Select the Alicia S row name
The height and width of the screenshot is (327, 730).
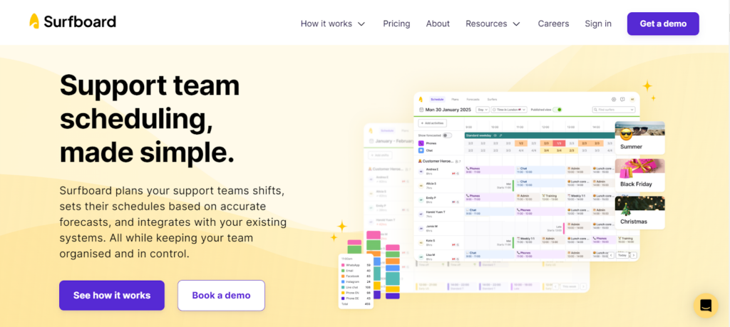coord(431,184)
